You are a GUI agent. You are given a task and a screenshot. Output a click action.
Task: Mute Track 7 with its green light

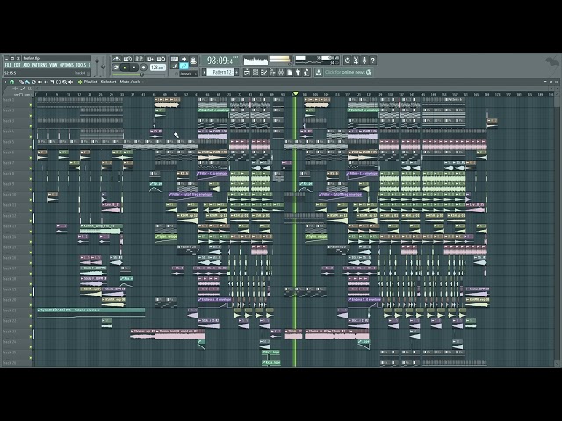[x=31, y=168]
